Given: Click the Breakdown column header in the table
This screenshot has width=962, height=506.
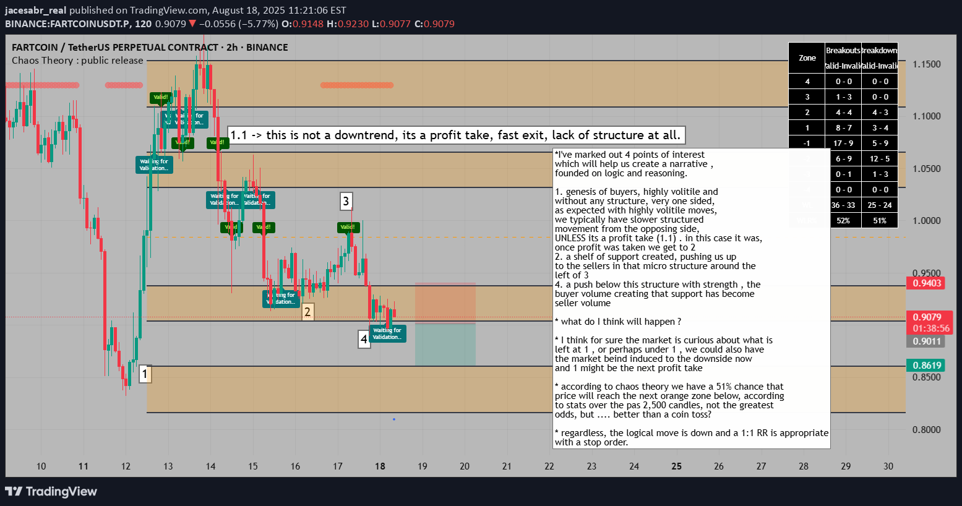Looking at the screenshot, I should click(x=880, y=51).
